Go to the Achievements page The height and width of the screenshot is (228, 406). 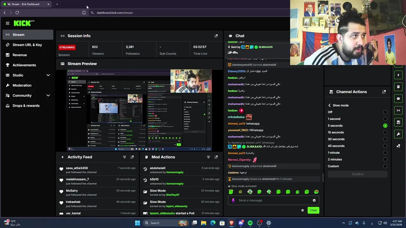28,65
